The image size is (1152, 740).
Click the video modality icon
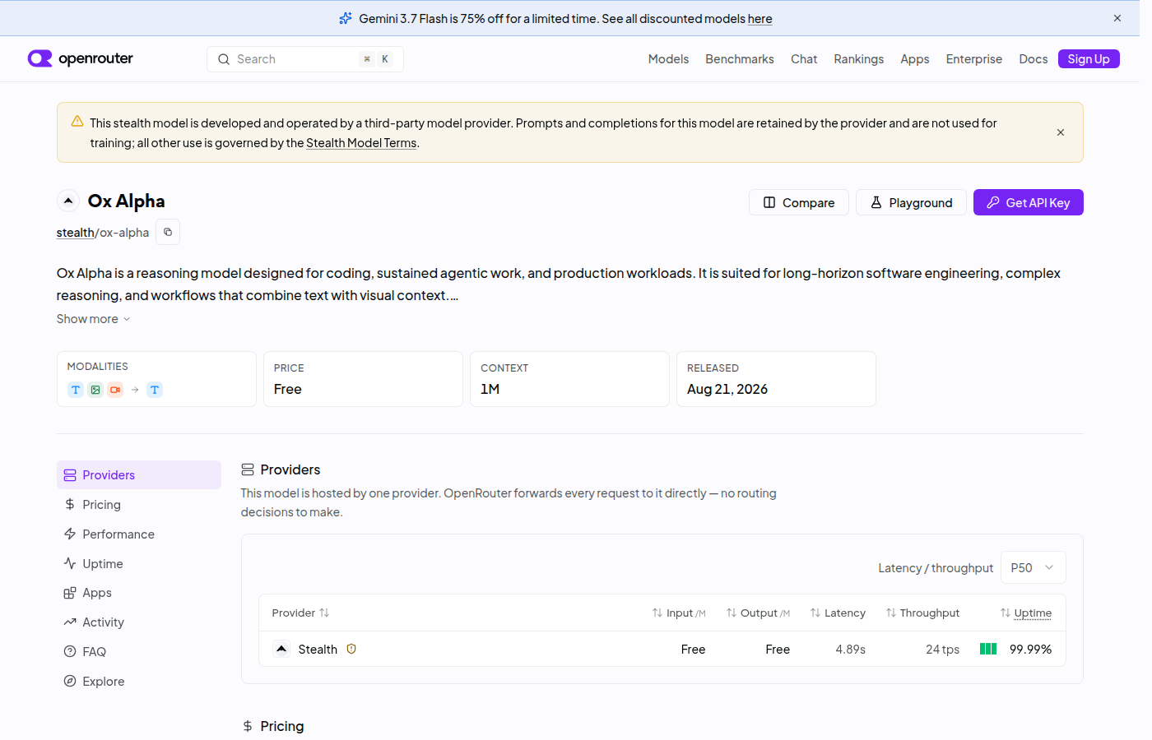[x=115, y=390]
